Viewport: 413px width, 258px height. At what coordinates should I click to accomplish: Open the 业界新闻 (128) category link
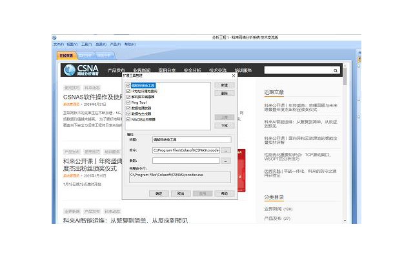(278, 209)
